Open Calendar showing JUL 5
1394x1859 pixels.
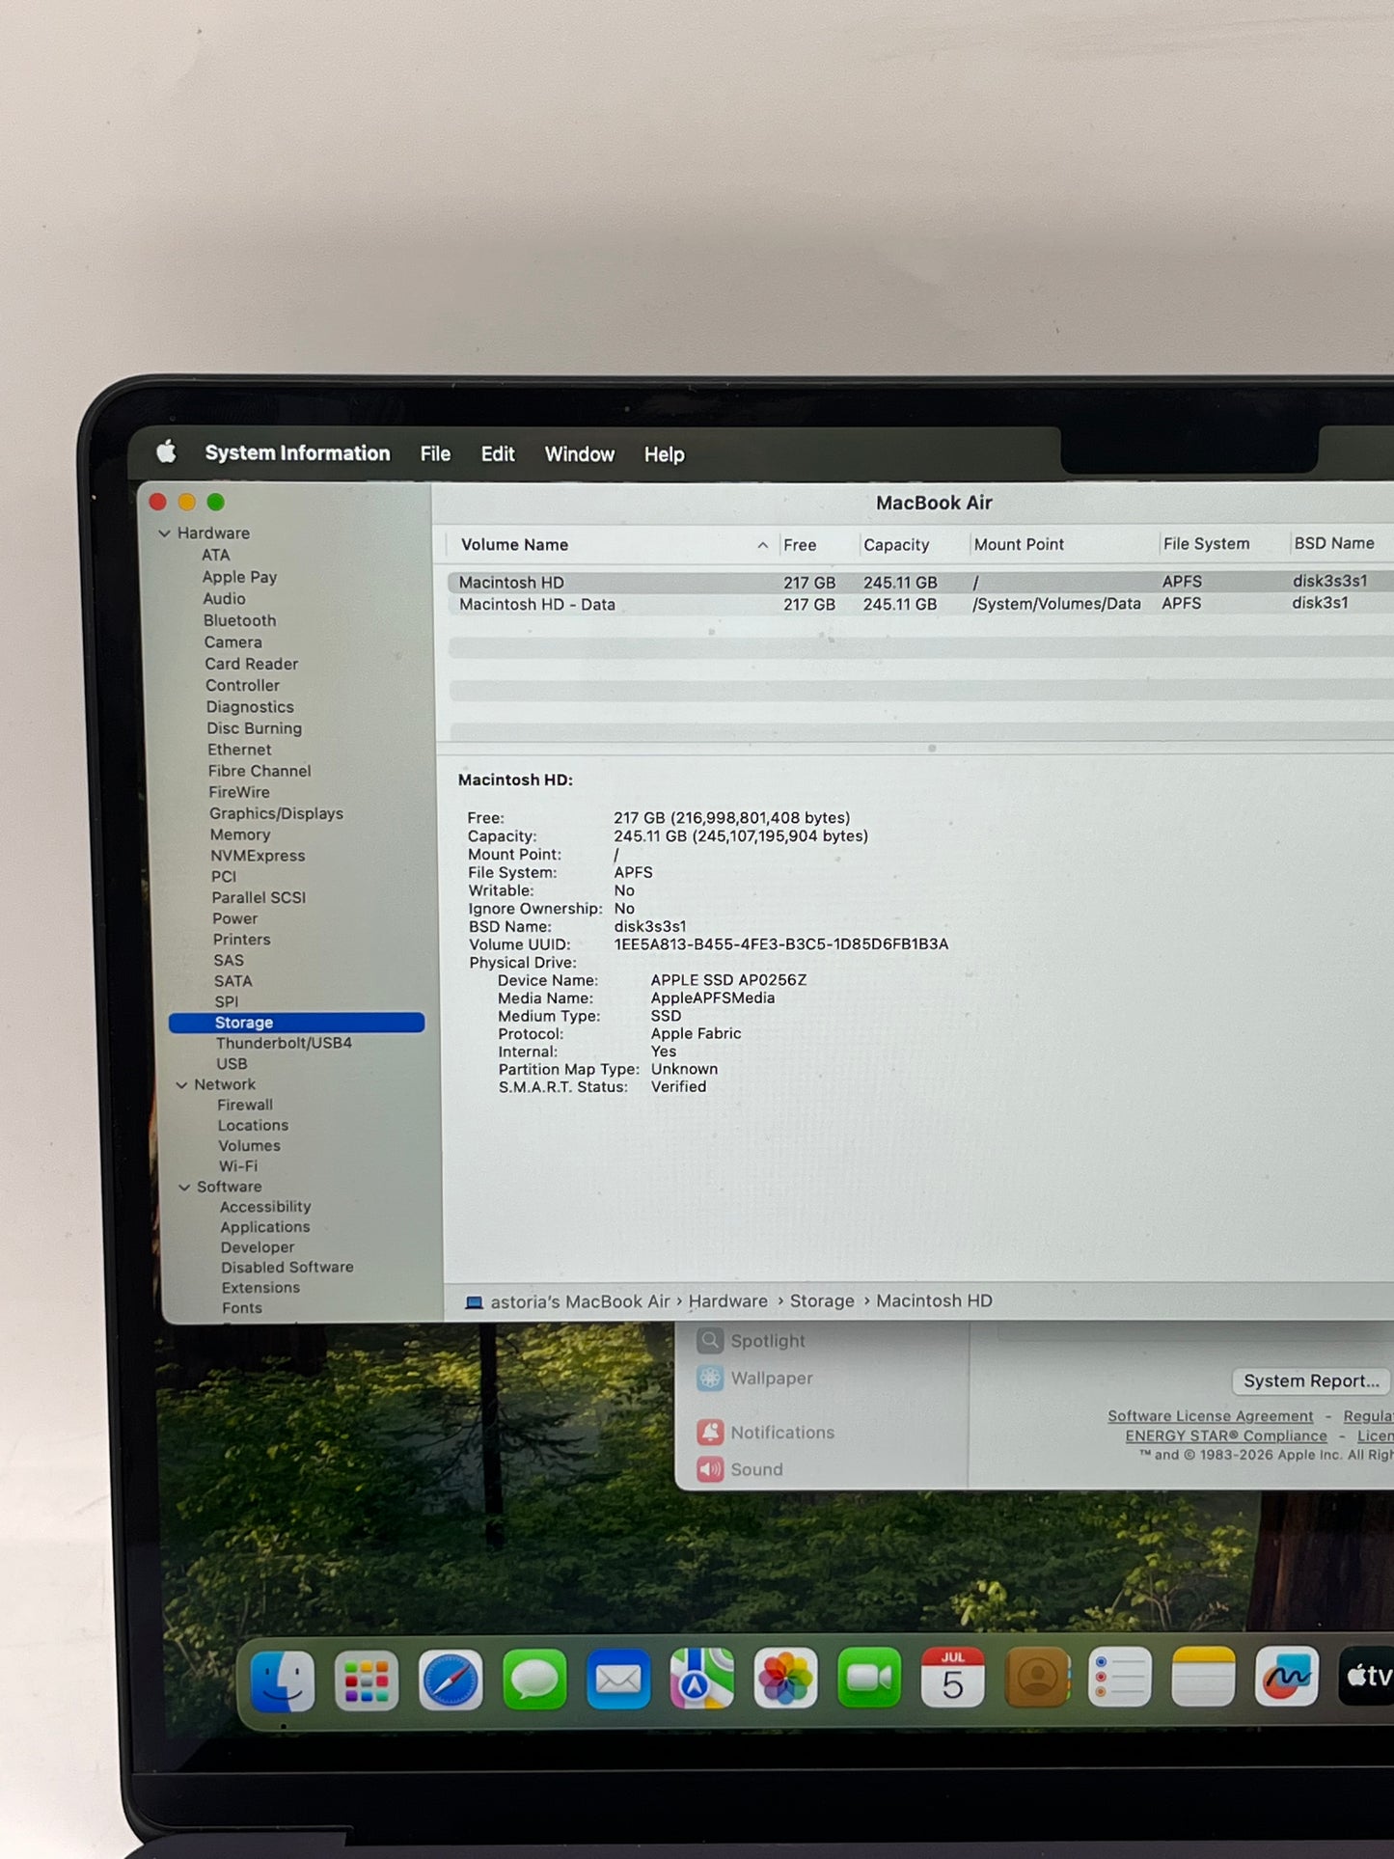tap(953, 1678)
